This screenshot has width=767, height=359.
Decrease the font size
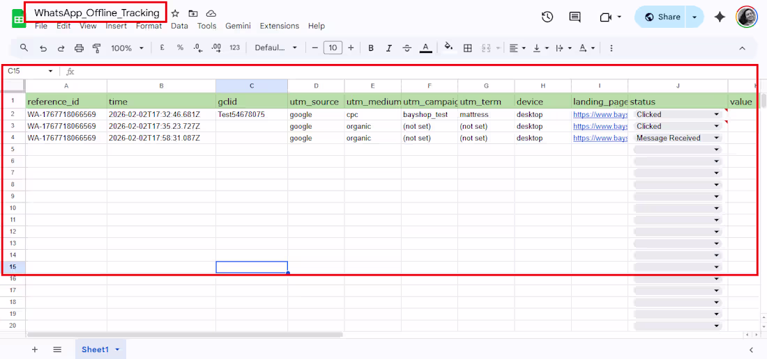(x=315, y=48)
